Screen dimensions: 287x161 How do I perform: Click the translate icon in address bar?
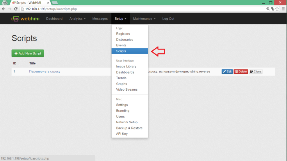click(x=272, y=9)
